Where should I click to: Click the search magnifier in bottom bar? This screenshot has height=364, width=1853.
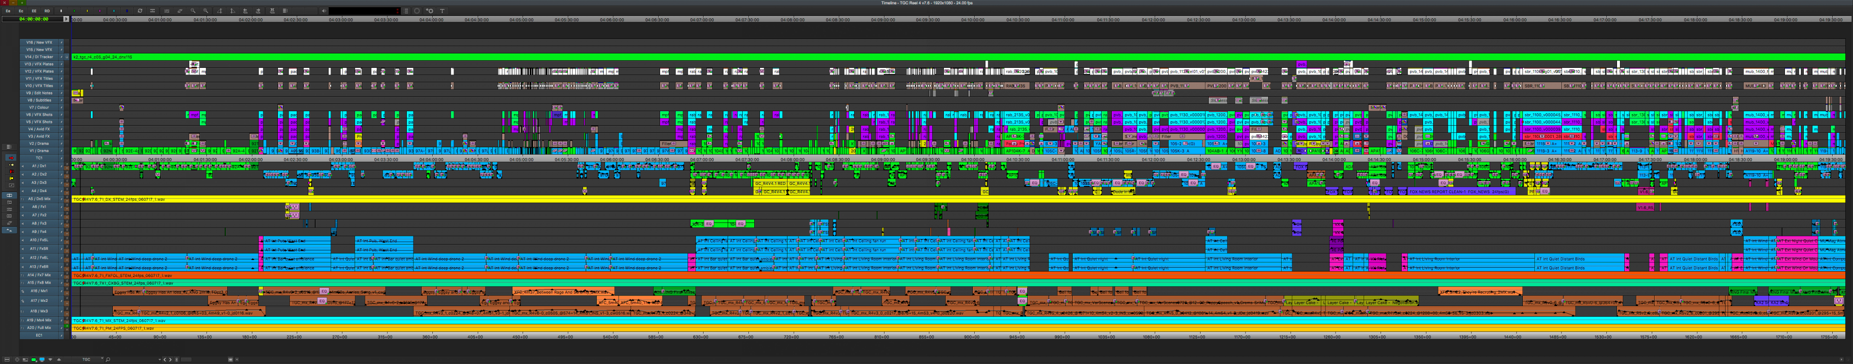[108, 360]
